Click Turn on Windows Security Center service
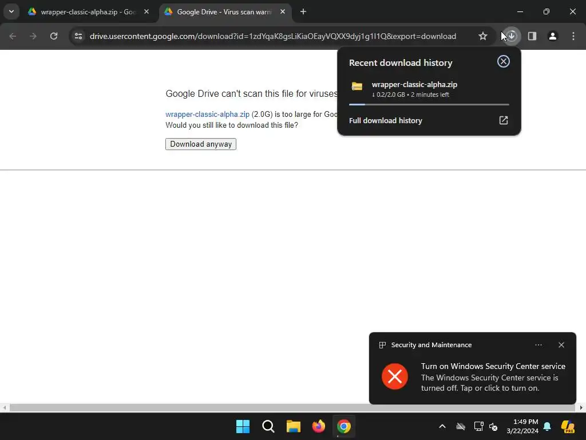 point(493,366)
